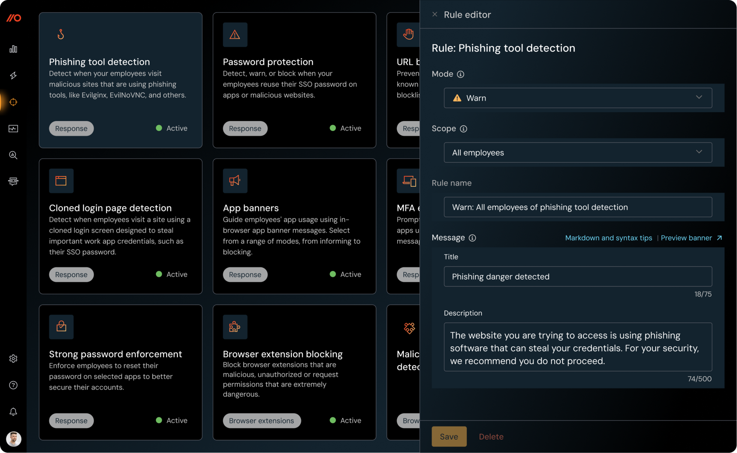Screen dimensions: 737x453
Task: Open Markdown and syntax tips link
Action: point(608,238)
